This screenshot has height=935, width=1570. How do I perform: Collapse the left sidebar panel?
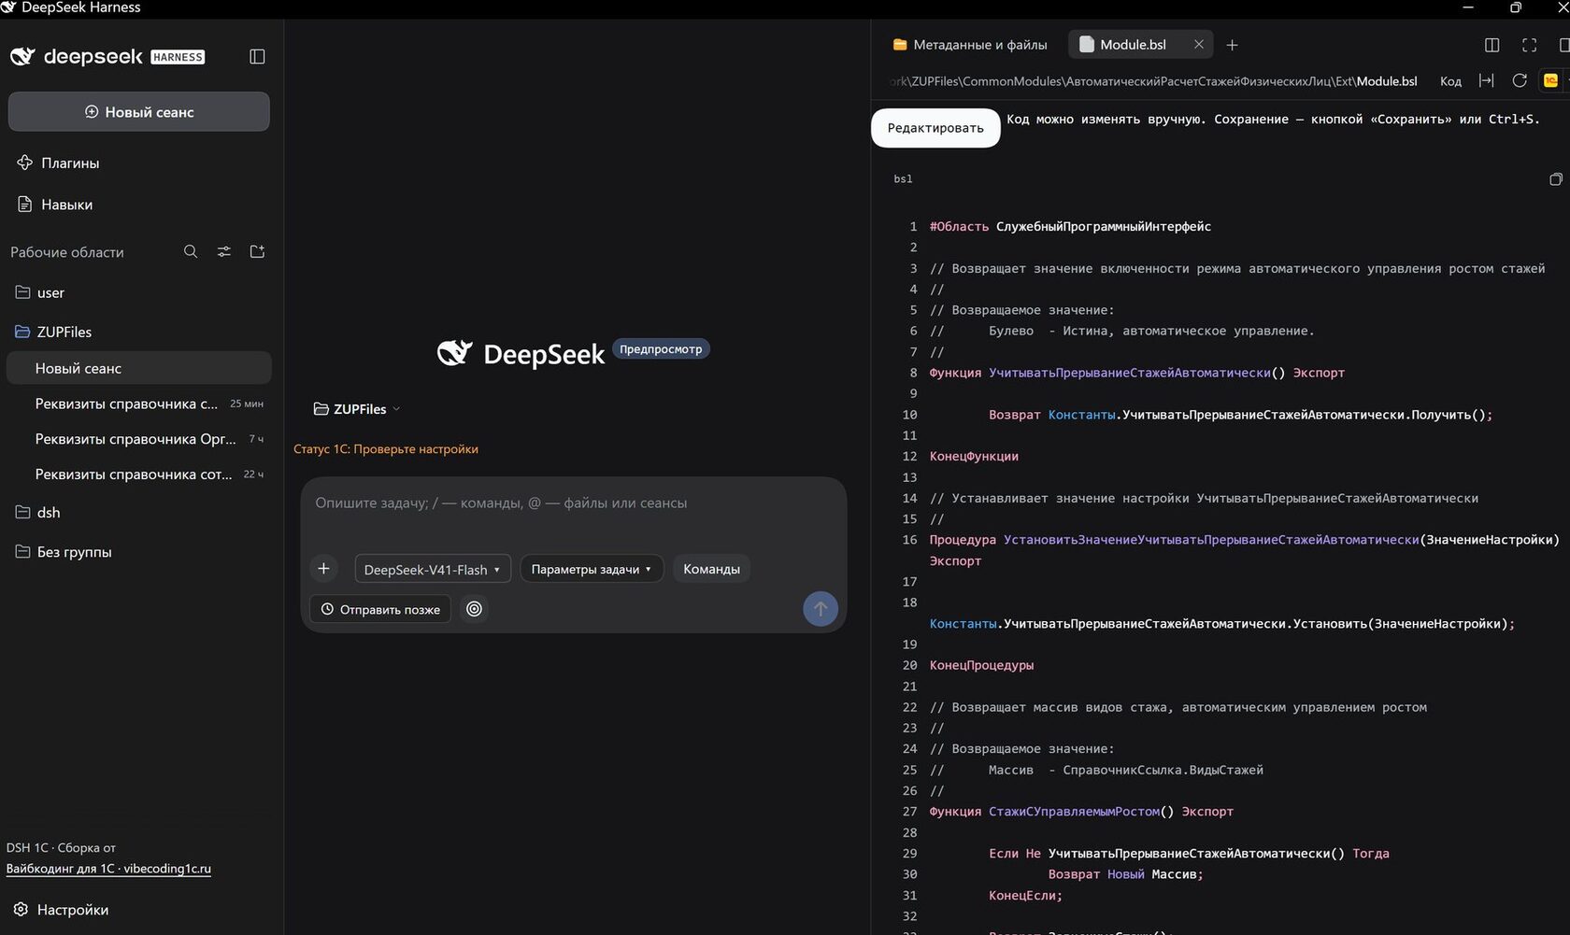pos(257,57)
